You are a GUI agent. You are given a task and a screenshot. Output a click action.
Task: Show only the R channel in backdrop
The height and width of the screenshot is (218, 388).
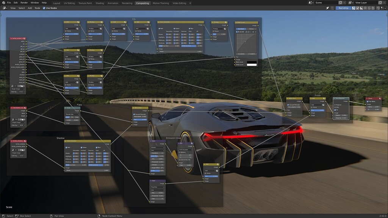[365, 8]
